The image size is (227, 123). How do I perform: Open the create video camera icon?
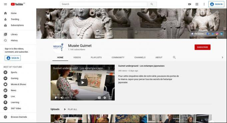pyautogui.click(x=190, y=4)
